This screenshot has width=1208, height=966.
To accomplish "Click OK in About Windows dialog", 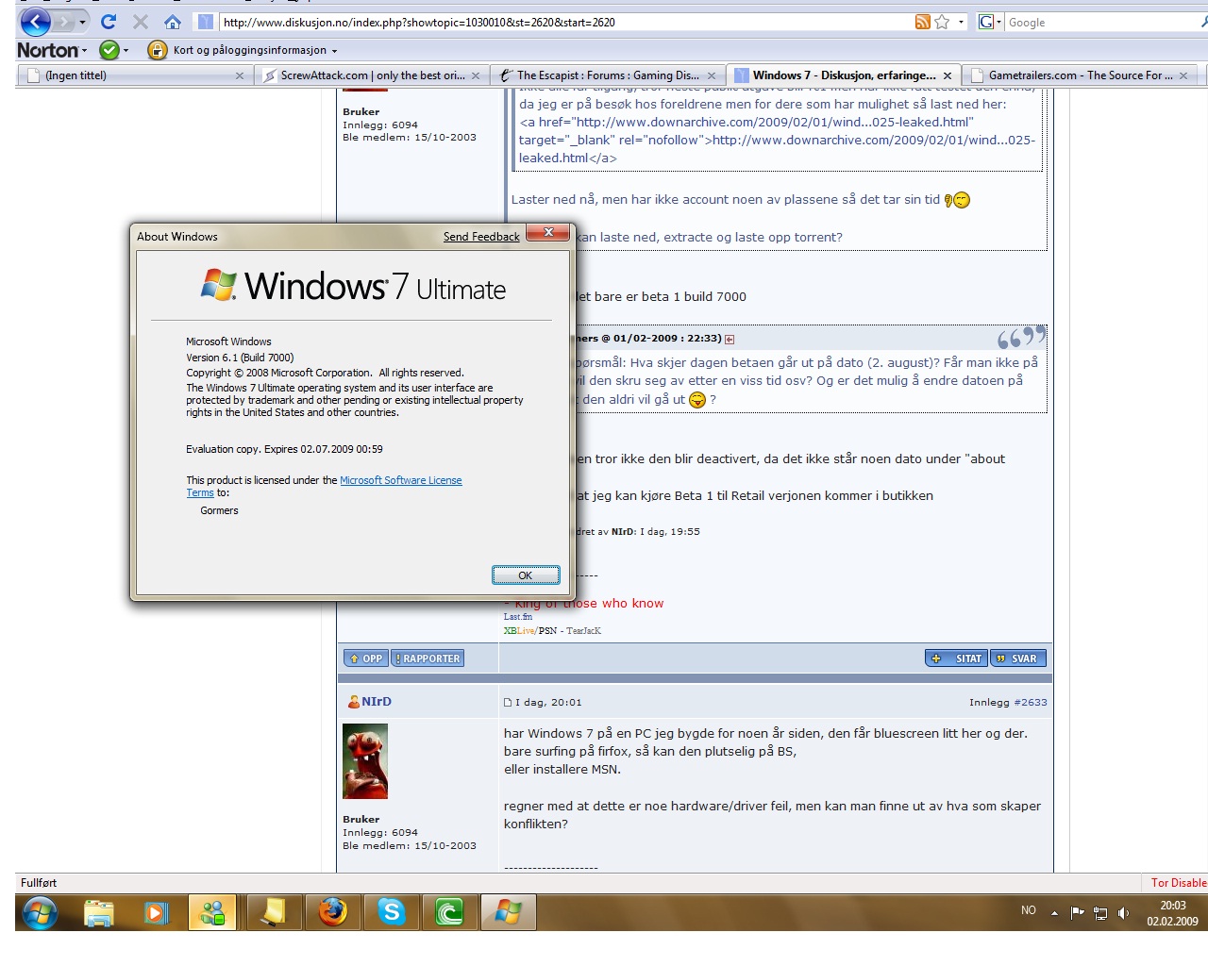I will click(526, 575).
